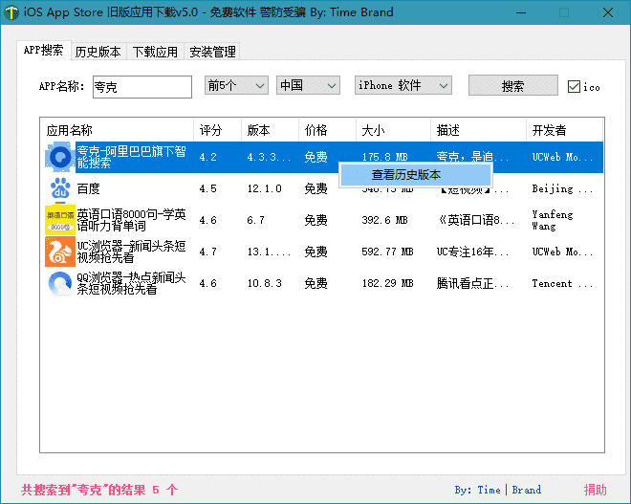631x504 pixels.
Task: Open the 前5个 result count dropdown
Action: point(236,85)
